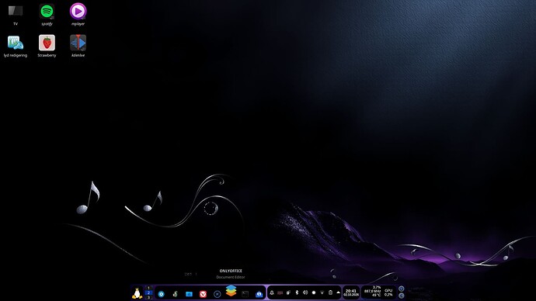Viewport: 536px width, 301px height.
Task: Click the red keyboard tray icon
Action: (x=280, y=292)
